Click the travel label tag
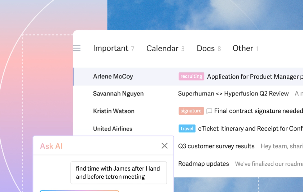 187,128
